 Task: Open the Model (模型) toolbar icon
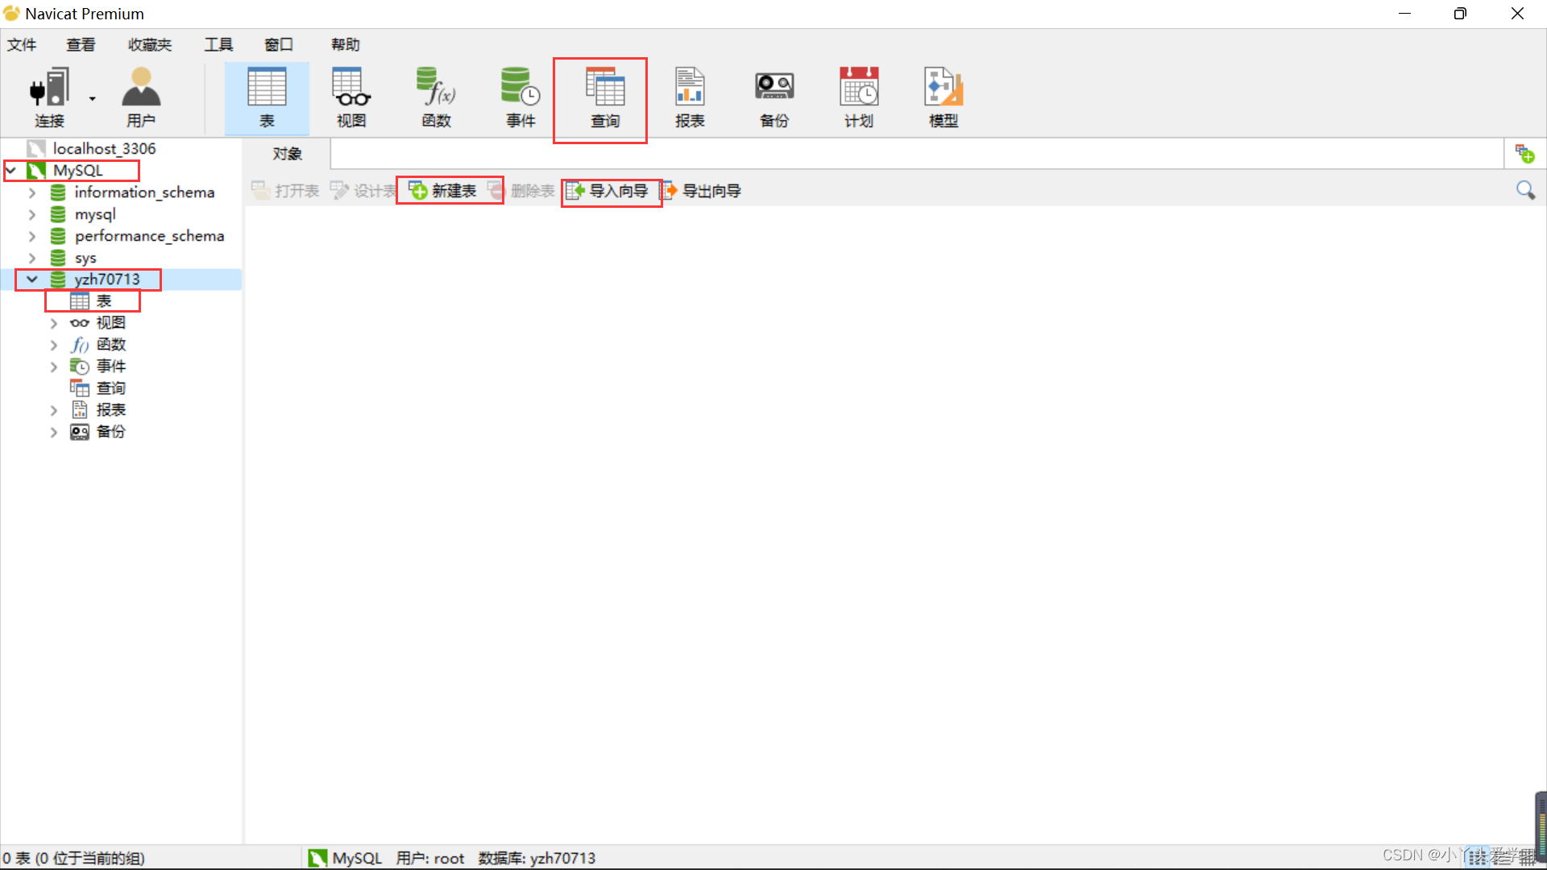pyautogui.click(x=944, y=98)
